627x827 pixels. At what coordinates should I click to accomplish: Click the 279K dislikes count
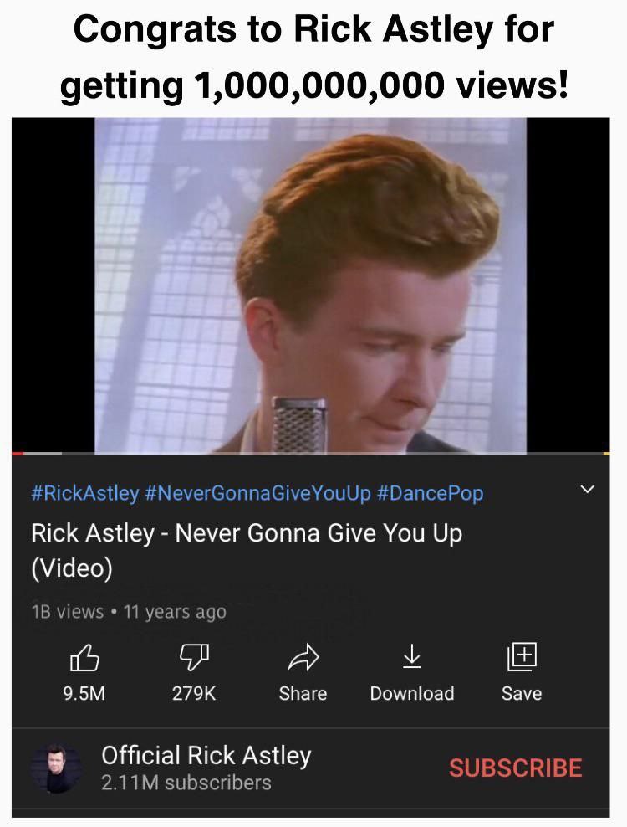(x=194, y=693)
